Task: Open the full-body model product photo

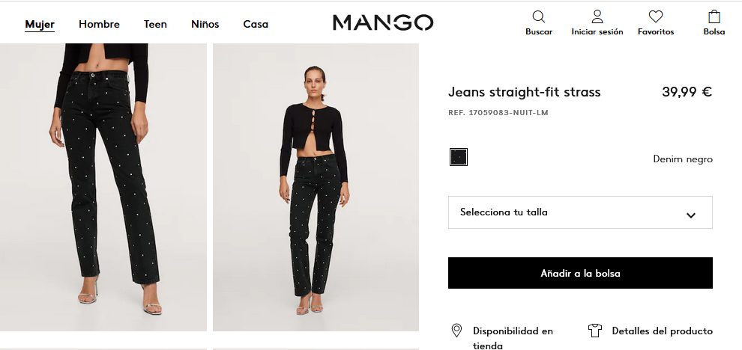Action: click(x=316, y=187)
